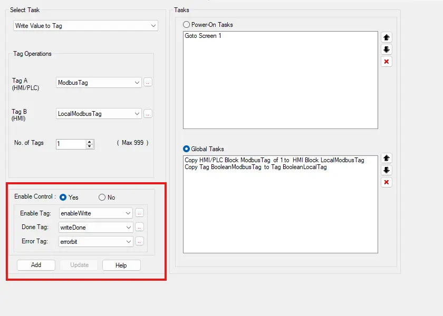The image size is (443, 316).
Task: Move Power-On task down with arrow icon
Action: tap(387, 50)
